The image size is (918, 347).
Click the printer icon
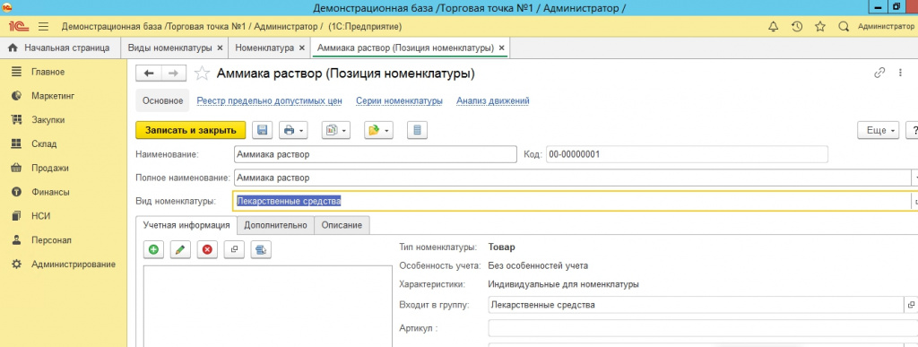click(x=289, y=130)
